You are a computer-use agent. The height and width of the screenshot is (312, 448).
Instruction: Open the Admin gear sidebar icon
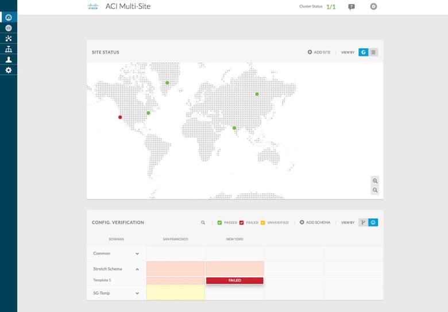pyautogui.click(x=9, y=70)
